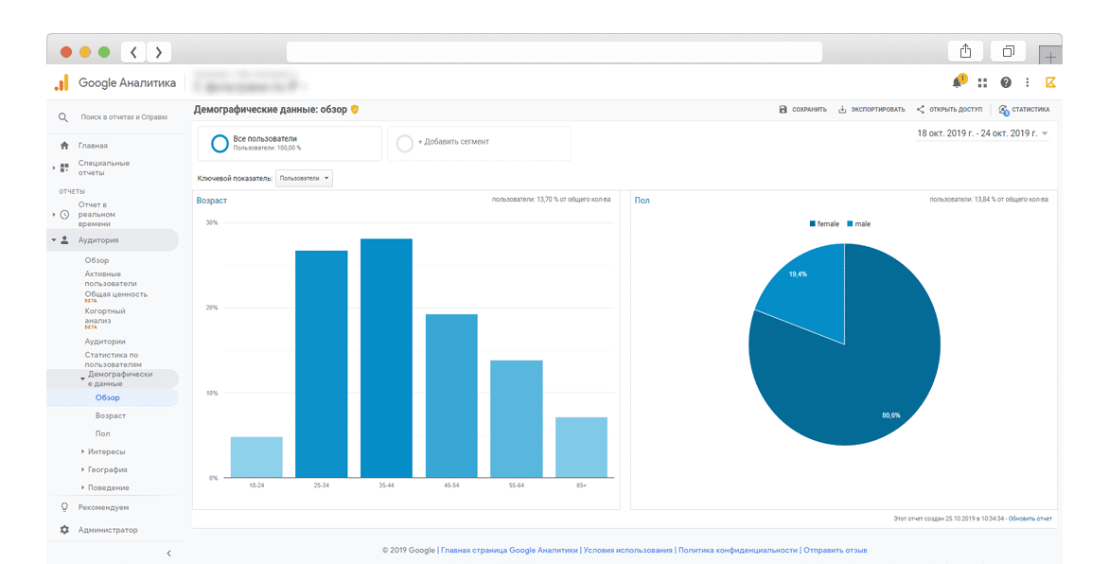Click the Открыть доступ share icon

click(920, 110)
